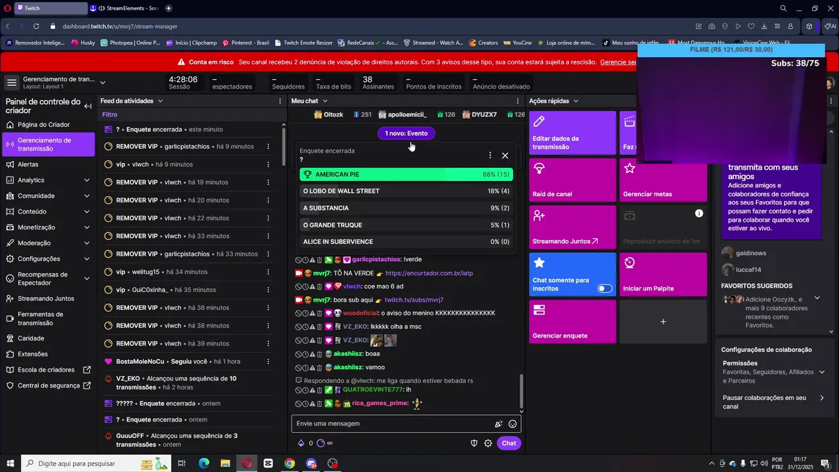Open the encurtador.com.br/iatp link in chat
The height and width of the screenshot is (472, 839).
pos(429,273)
